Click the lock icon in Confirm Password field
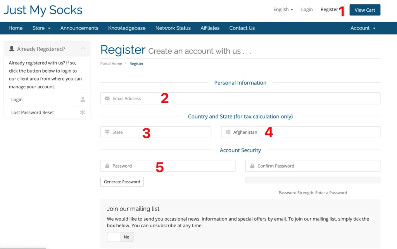The height and width of the screenshot is (249, 397). pos(252,166)
